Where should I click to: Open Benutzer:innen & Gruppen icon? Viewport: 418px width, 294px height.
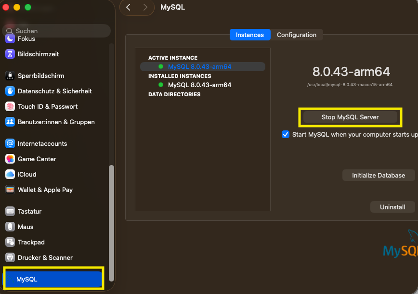tap(10, 122)
